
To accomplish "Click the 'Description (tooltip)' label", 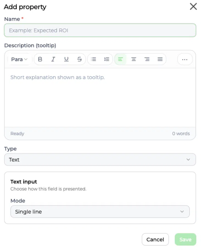I will click(30, 45).
